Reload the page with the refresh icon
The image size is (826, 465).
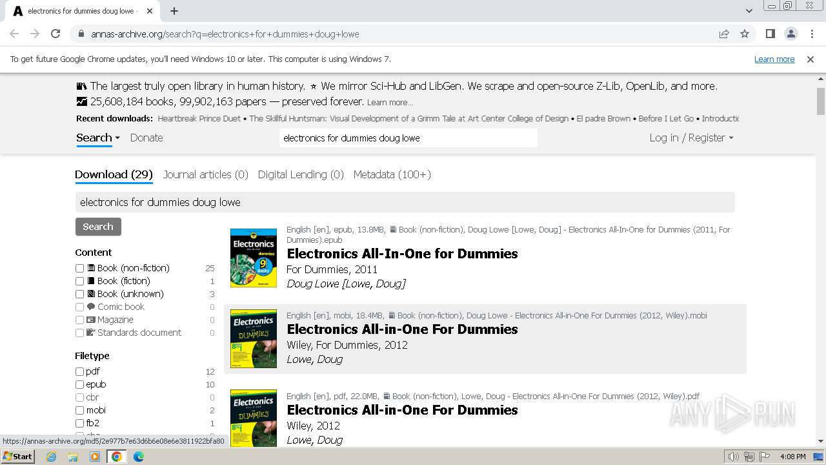pyautogui.click(x=55, y=34)
